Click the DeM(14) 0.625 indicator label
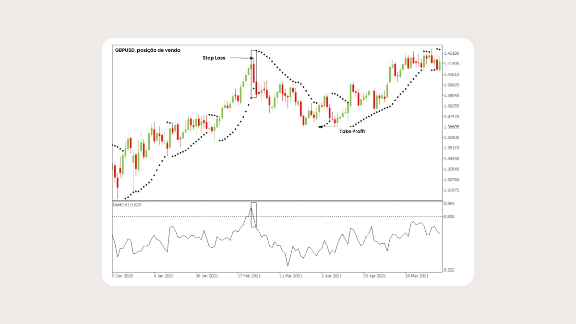576x324 pixels. pos(127,204)
